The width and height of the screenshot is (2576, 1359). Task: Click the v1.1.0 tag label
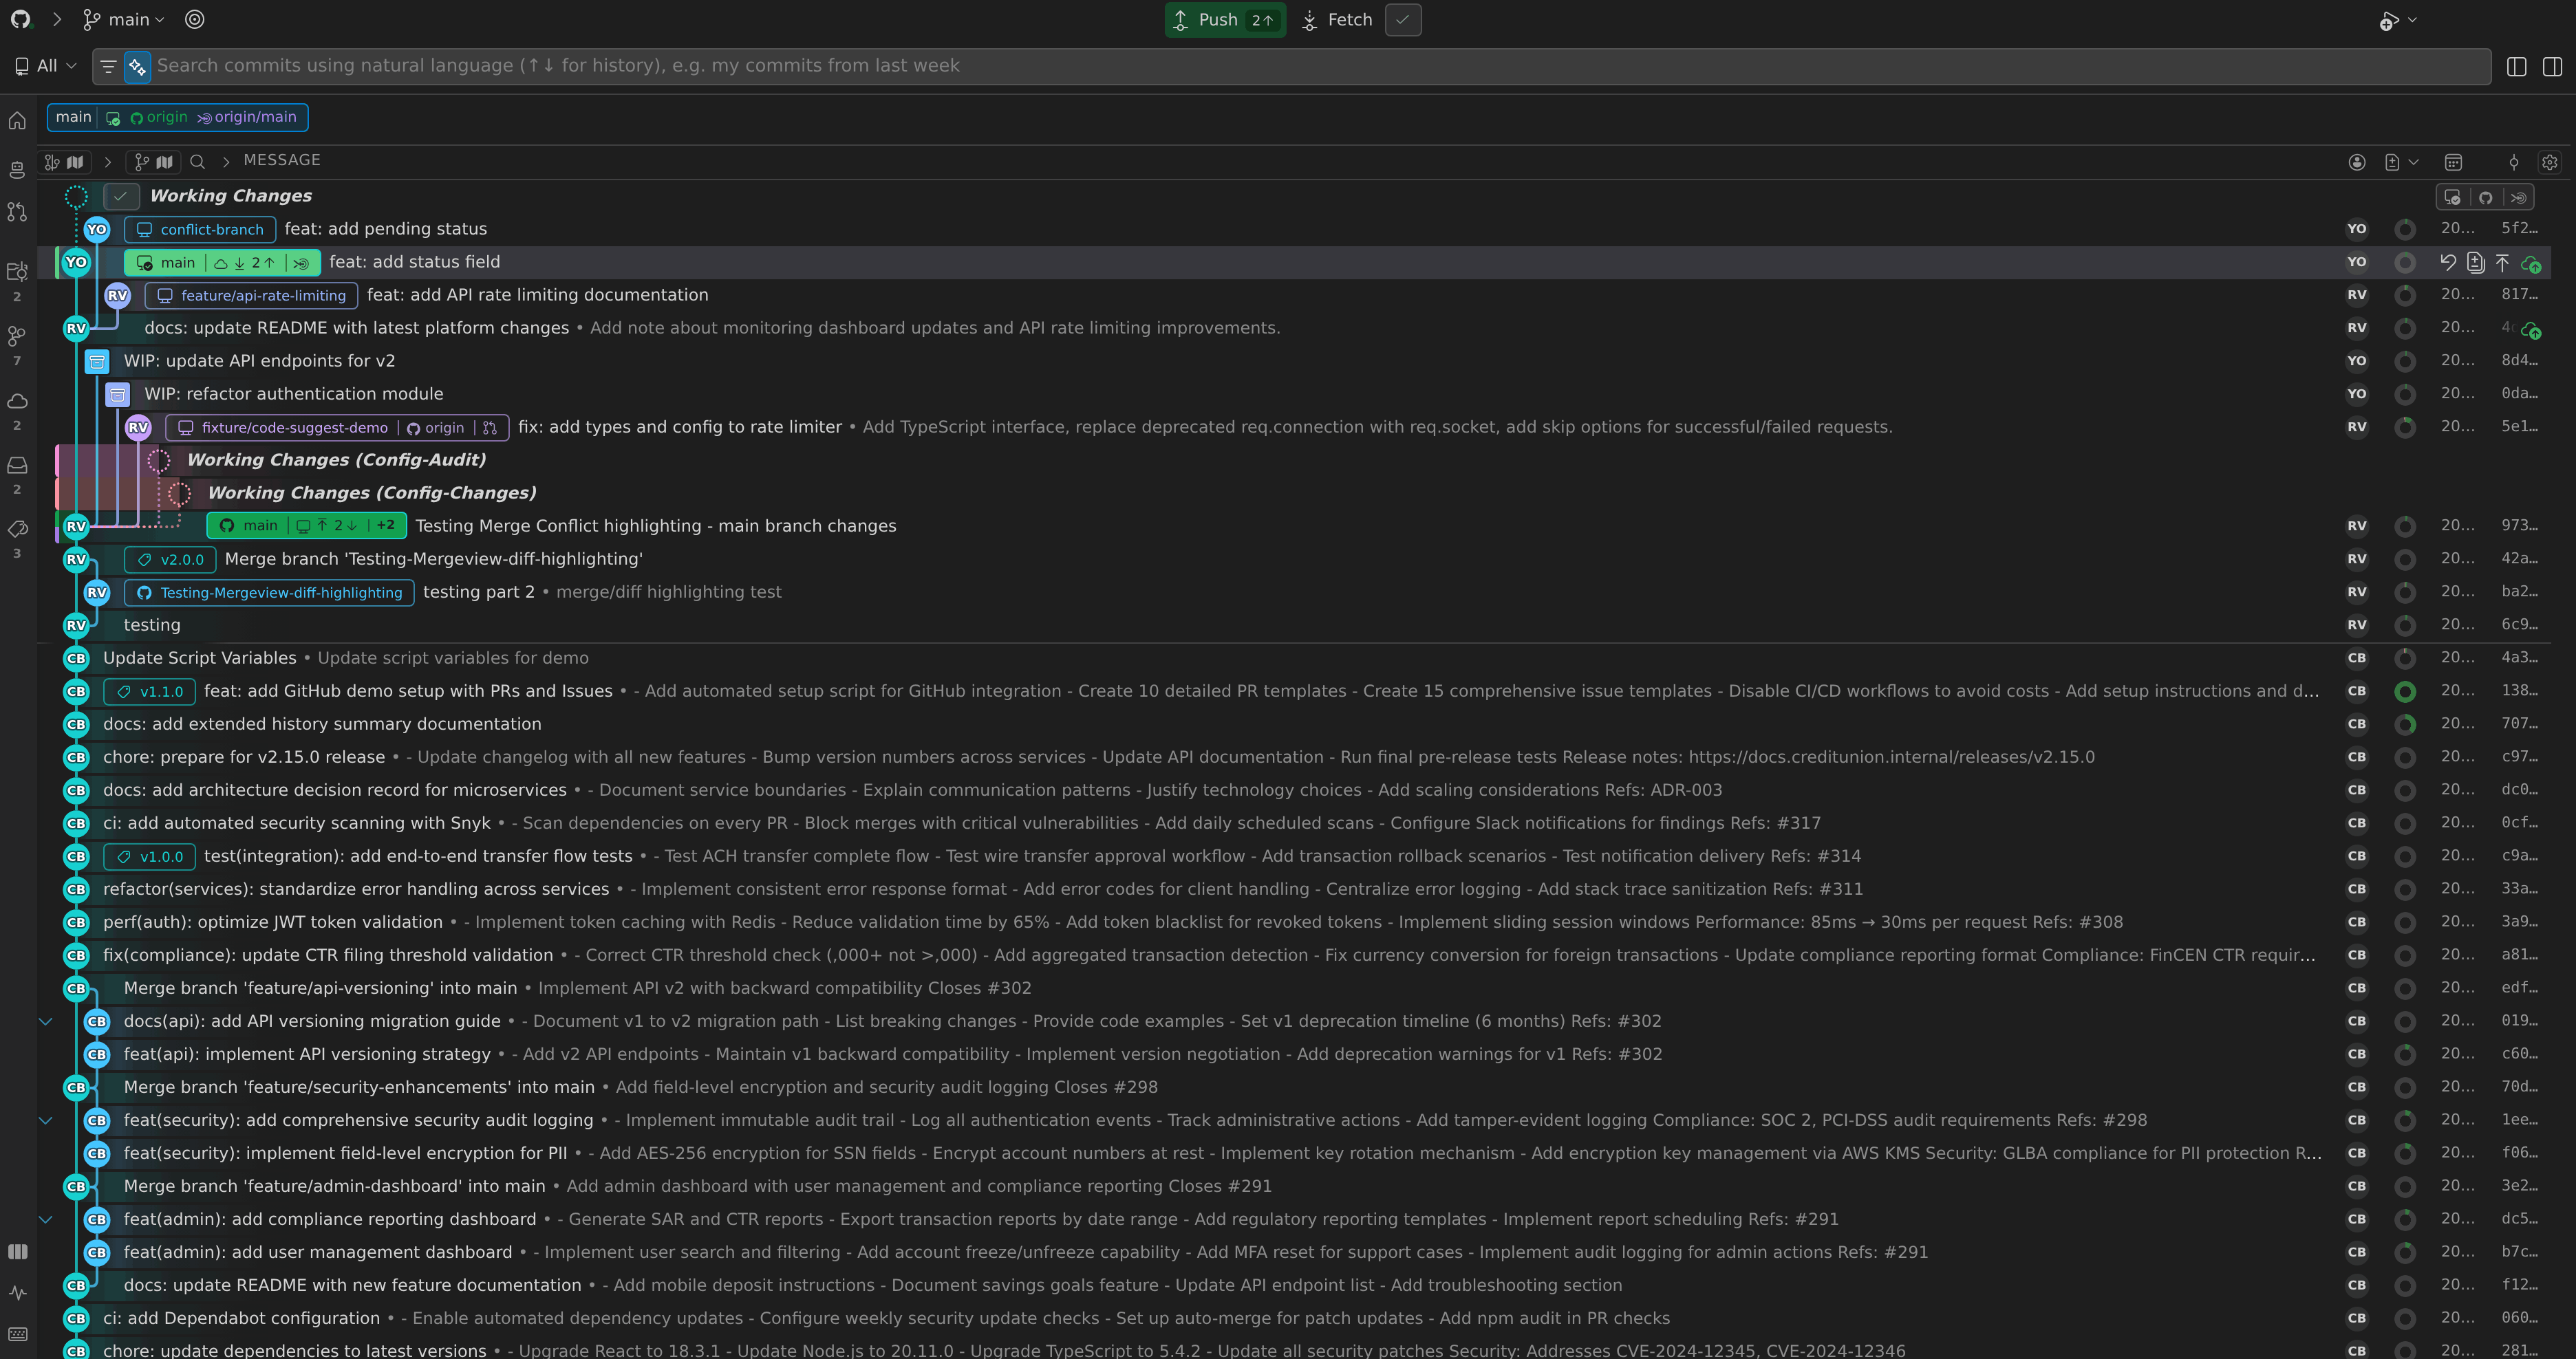(149, 691)
